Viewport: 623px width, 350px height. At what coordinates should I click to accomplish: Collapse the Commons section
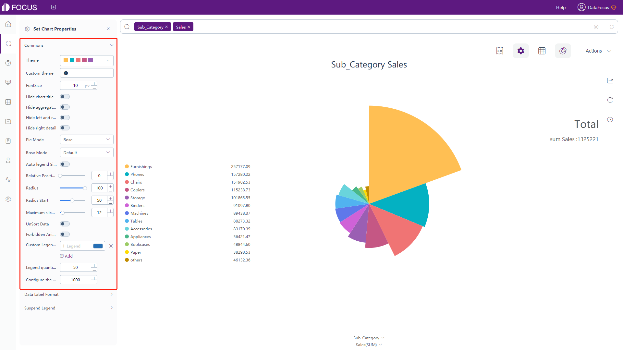(68, 45)
